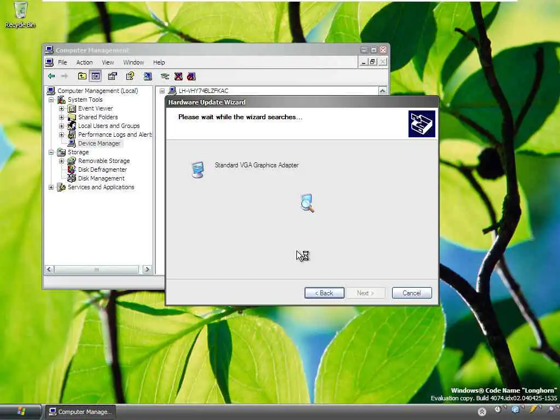Open Disk Management in the tree

(x=101, y=178)
